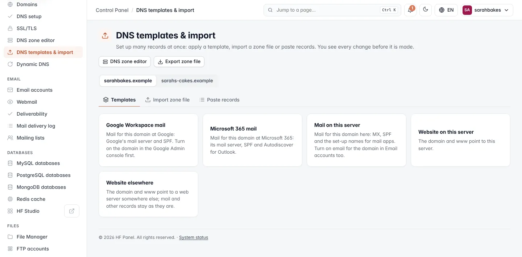Open the System status link
This screenshot has height=257, width=522.
pos(194,237)
